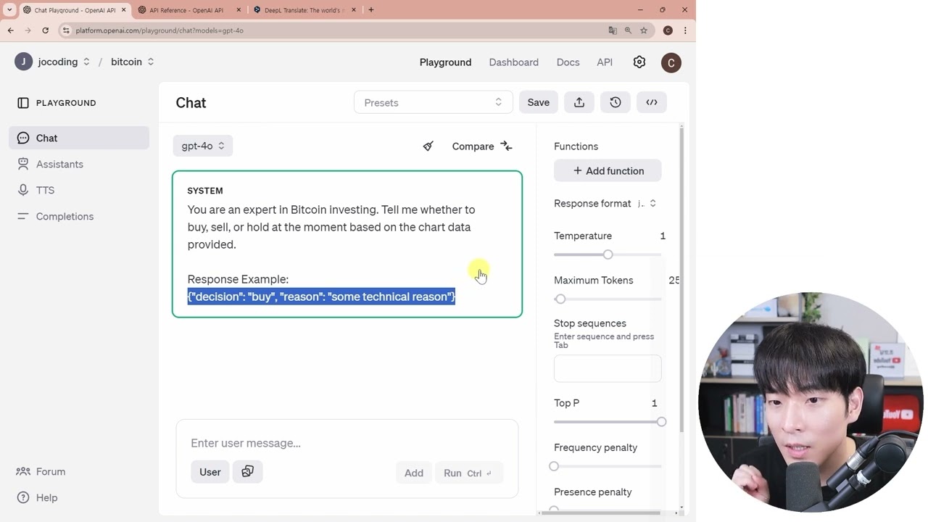Click the User role button
Image resolution: width=928 pixels, height=522 pixels.
point(210,472)
